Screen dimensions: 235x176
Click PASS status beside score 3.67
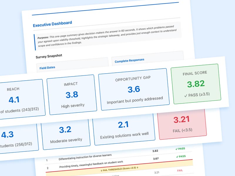pos(181,156)
